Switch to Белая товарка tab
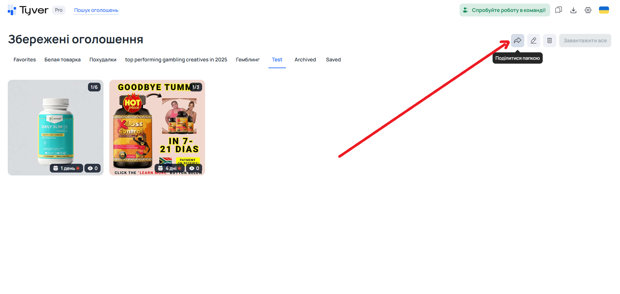 point(62,59)
